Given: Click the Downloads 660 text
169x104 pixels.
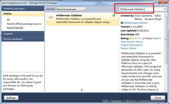Looking at the screenshot, I should point(130,34).
